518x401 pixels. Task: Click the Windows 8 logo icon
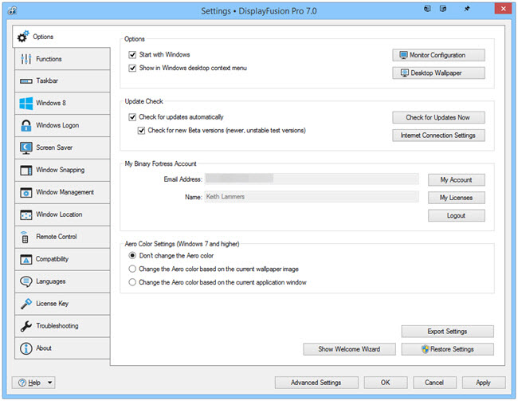click(26, 103)
